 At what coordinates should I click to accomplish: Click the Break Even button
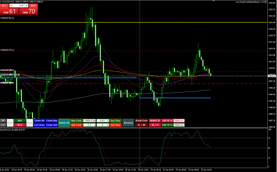coord(141,120)
